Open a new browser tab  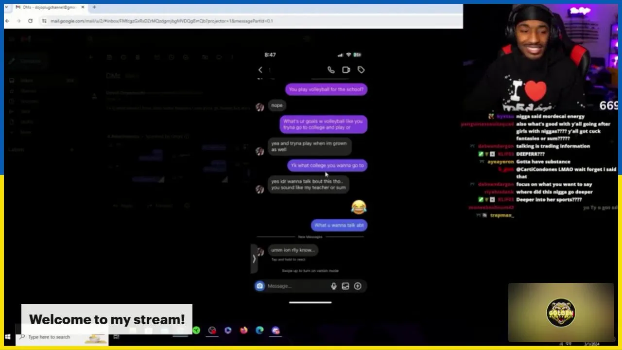(x=94, y=7)
